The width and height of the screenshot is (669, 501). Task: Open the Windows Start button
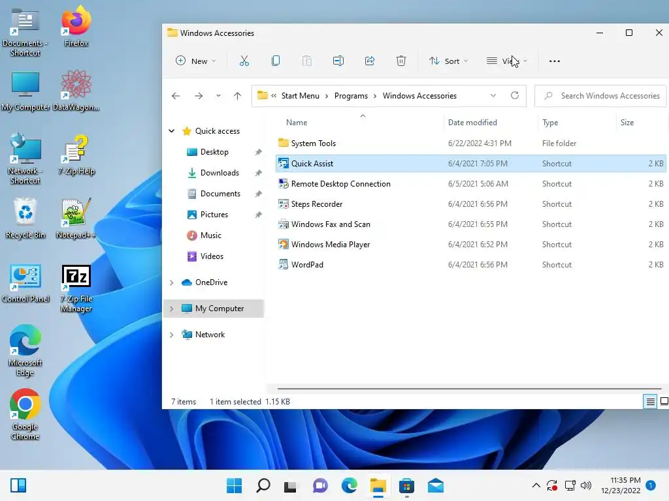pos(234,485)
